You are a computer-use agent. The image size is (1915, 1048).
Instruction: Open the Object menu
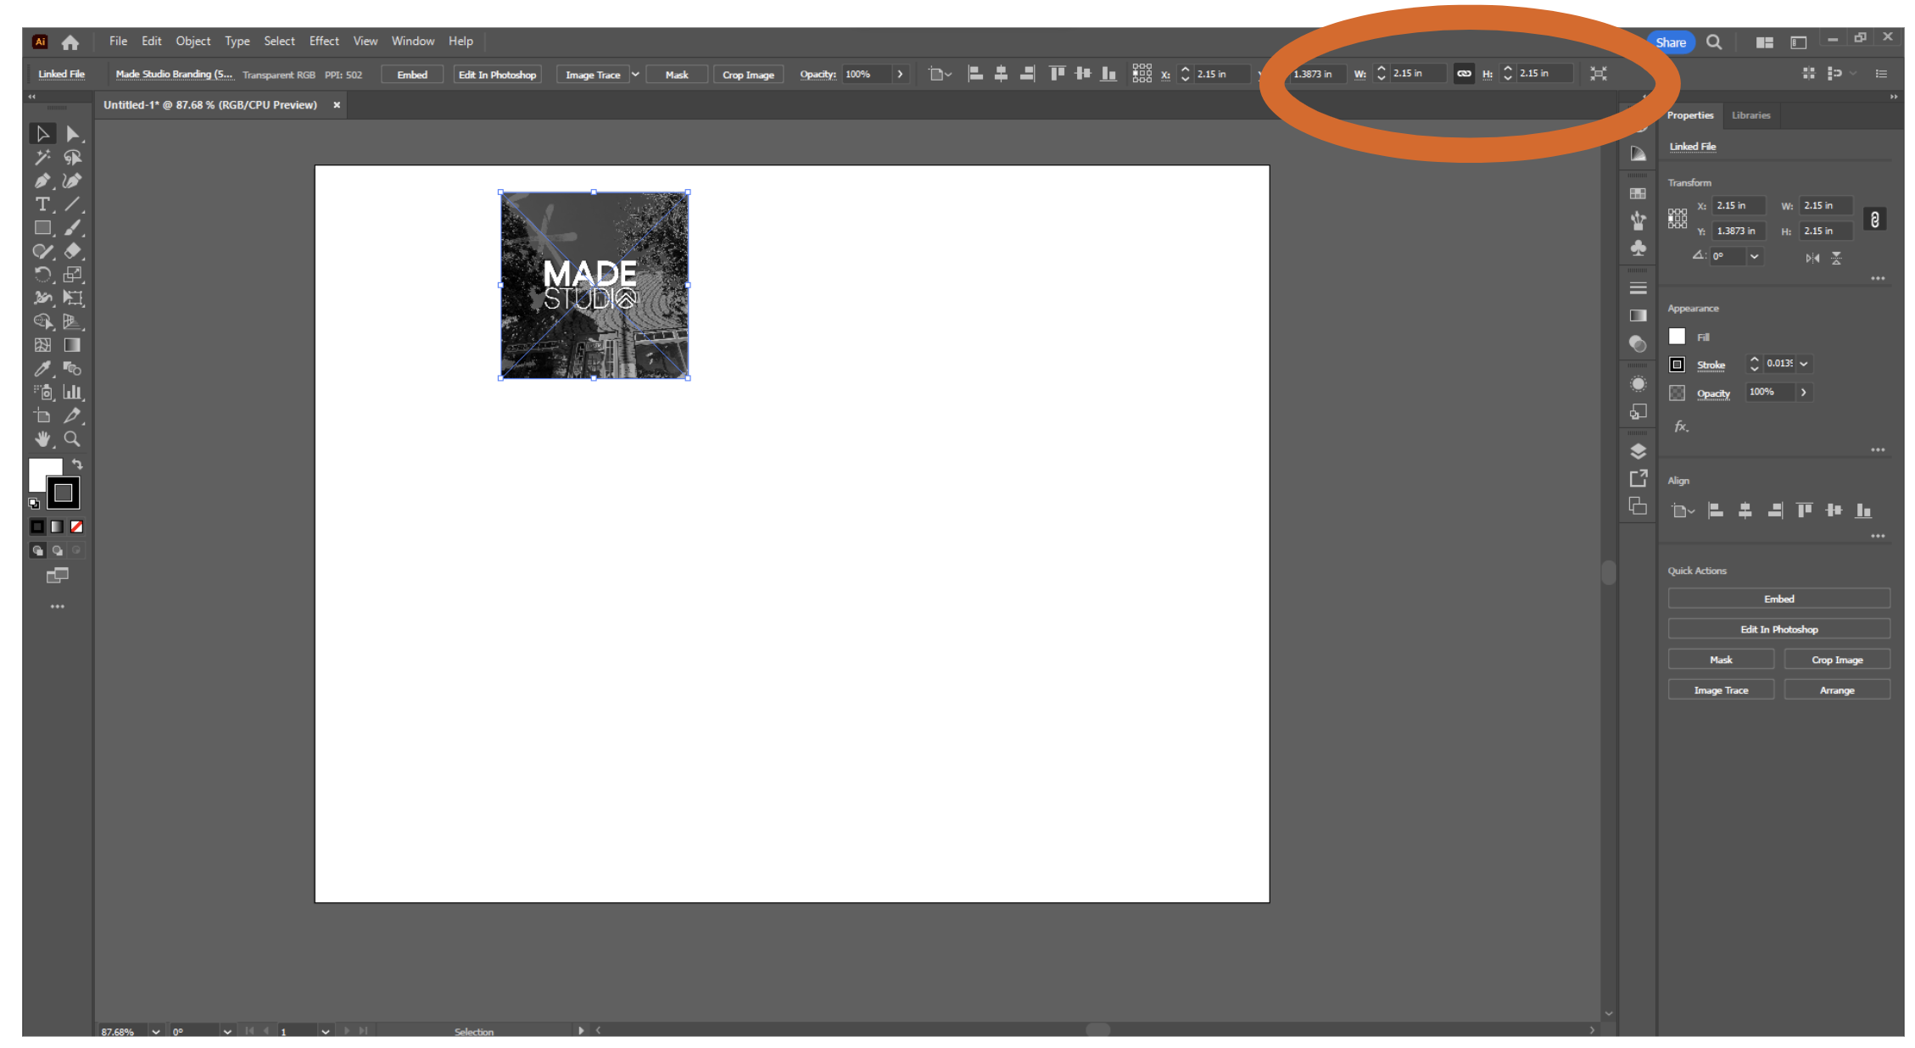point(193,41)
